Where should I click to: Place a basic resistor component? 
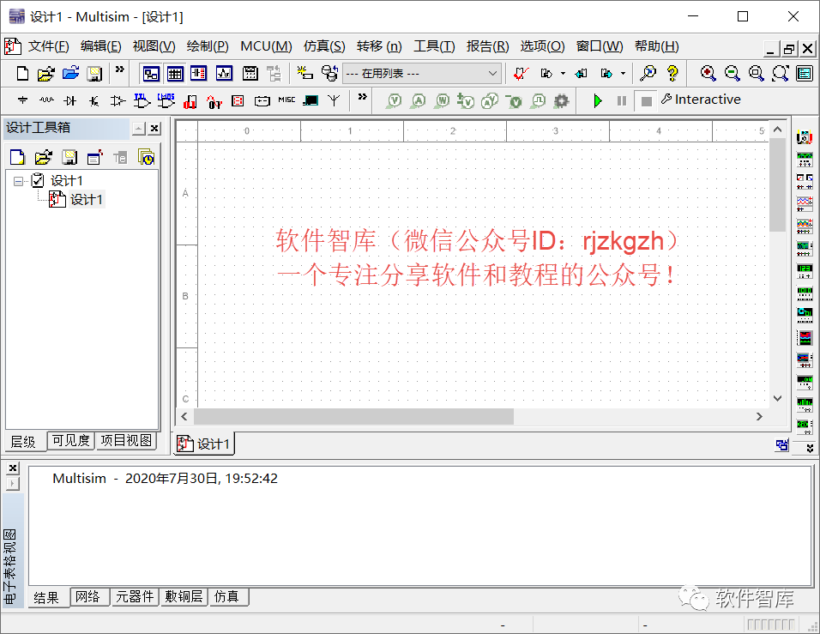pos(46,100)
